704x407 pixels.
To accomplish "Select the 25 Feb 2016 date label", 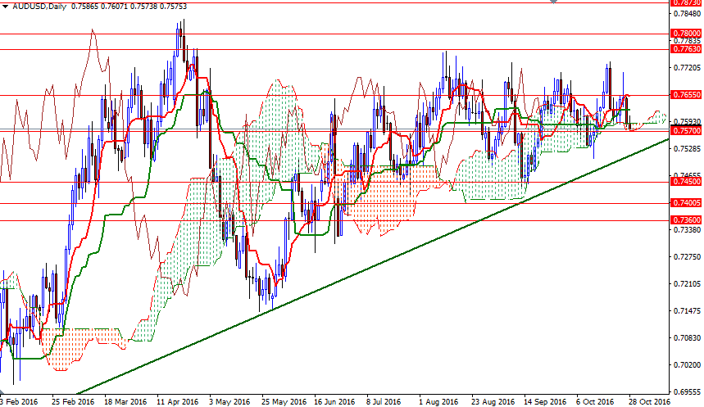I will (73, 401).
